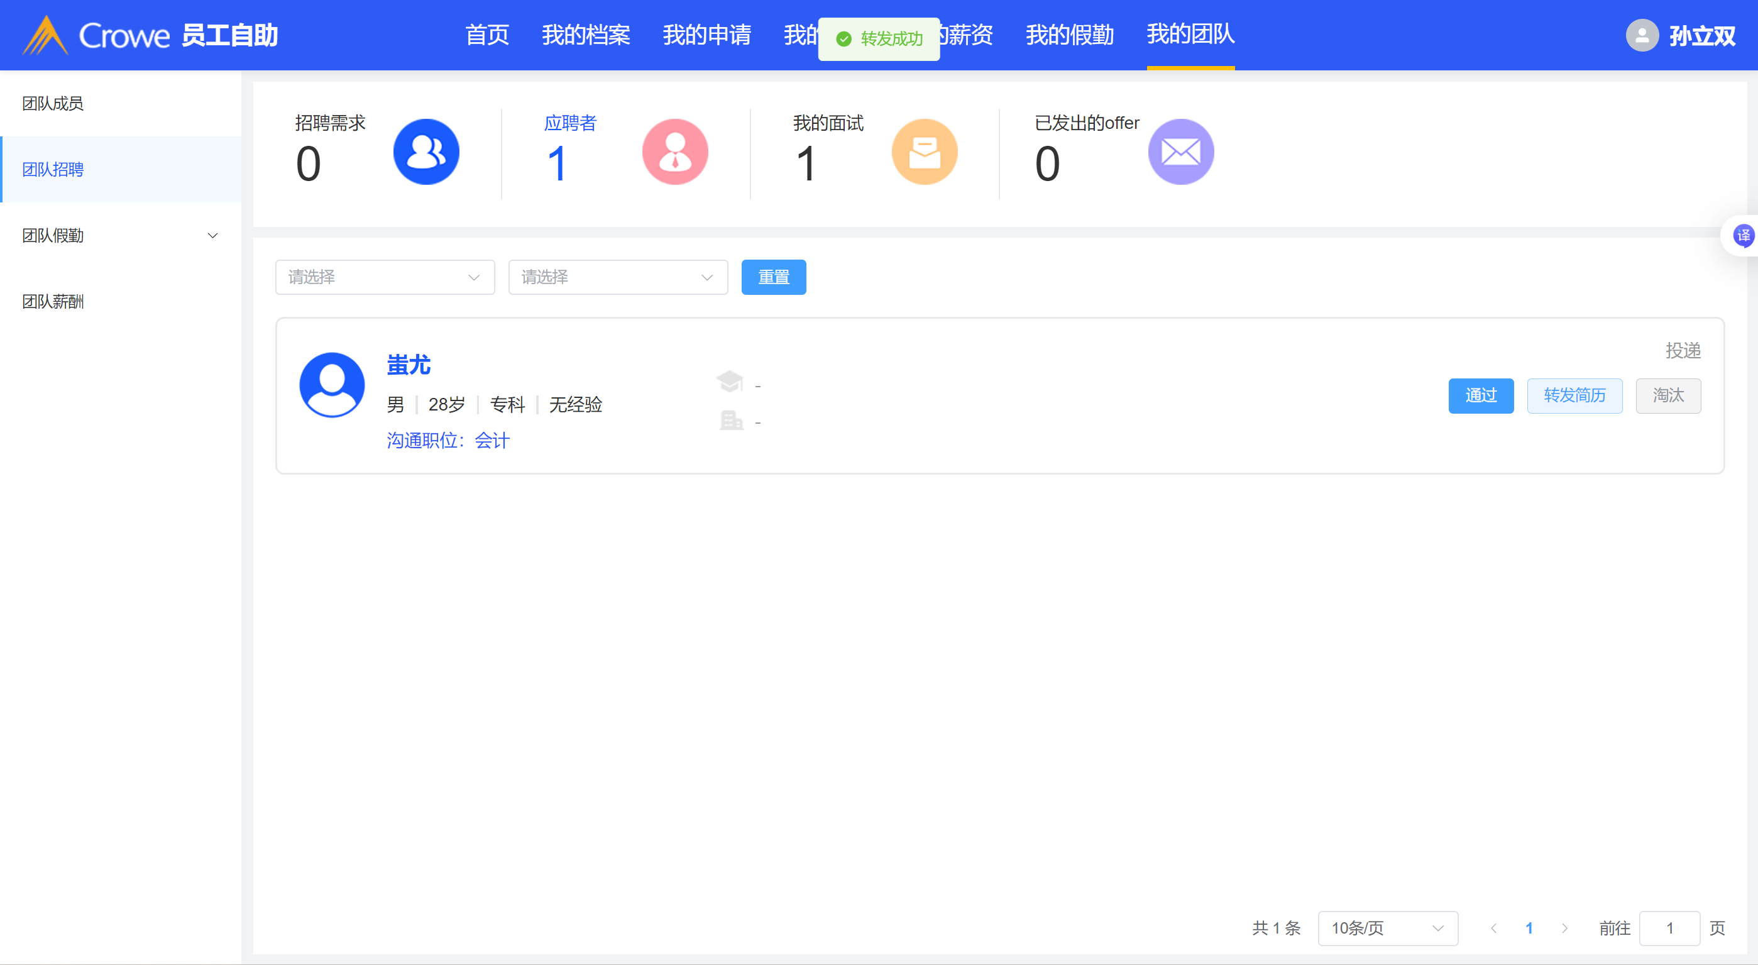This screenshot has height=965, width=1758.
Task: Click the go-to page number input field
Action: click(1669, 928)
